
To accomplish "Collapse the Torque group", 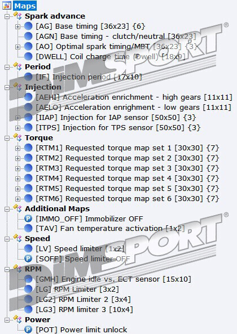I will [x=7, y=138].
